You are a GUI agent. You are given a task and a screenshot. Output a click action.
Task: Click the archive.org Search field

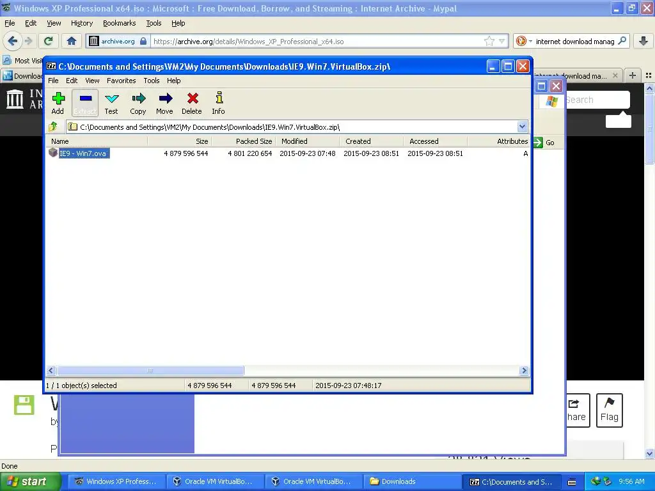click(x=597, y=100)
